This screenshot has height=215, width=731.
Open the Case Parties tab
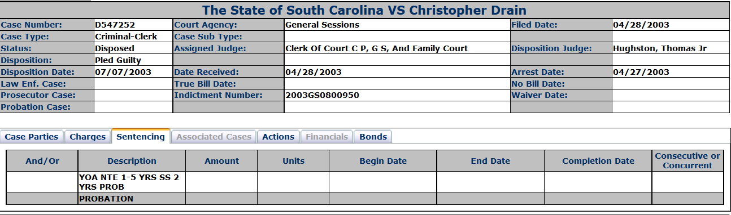click(32, 137)
